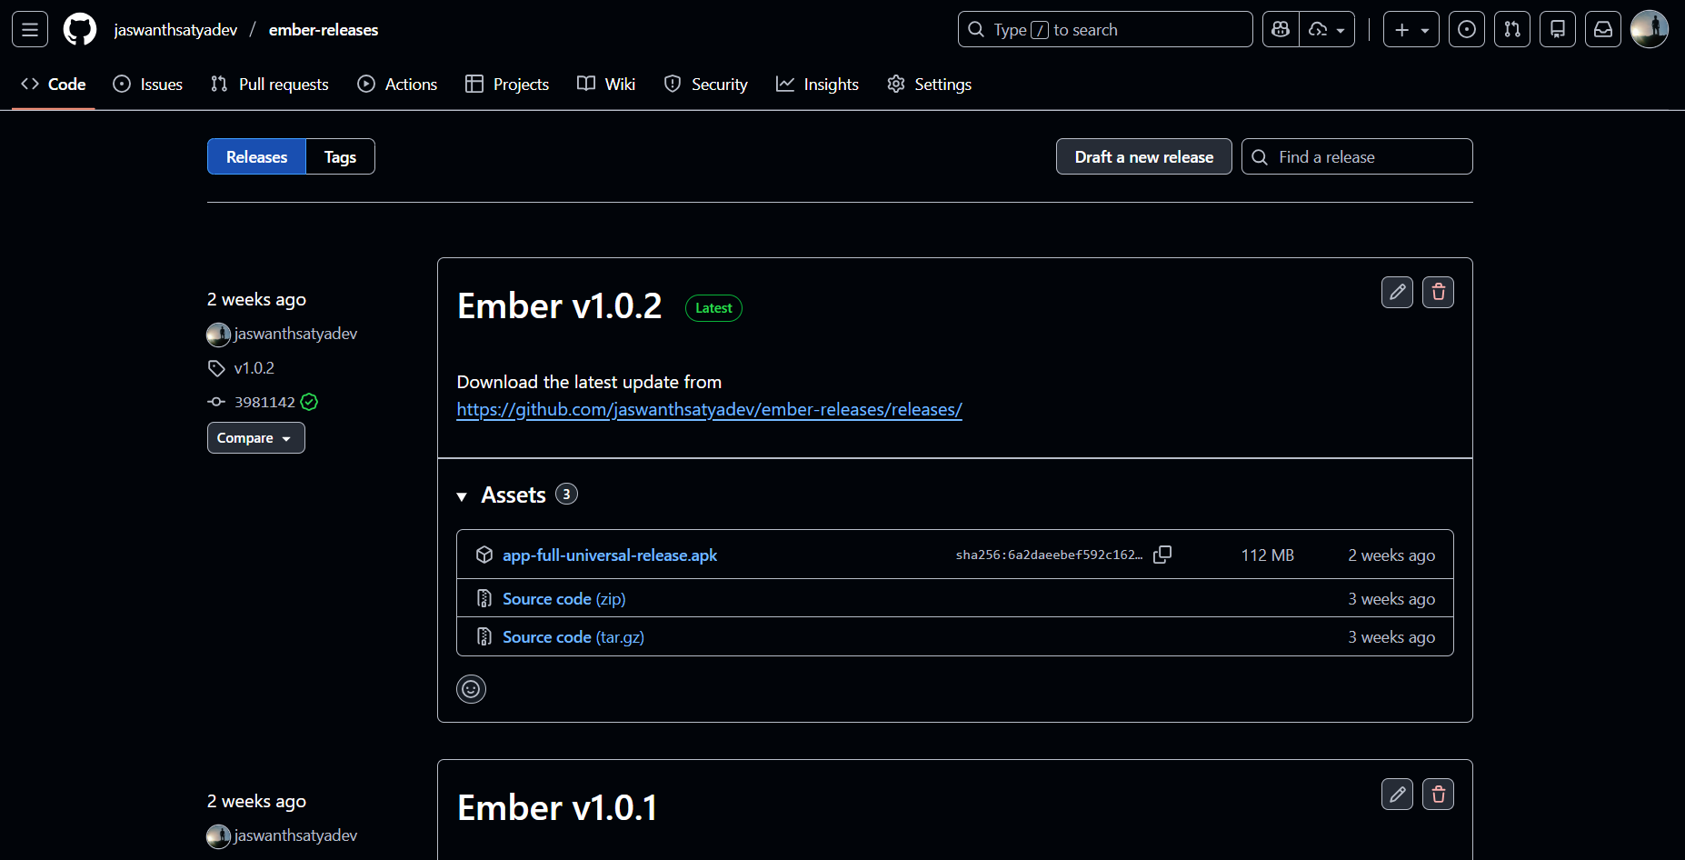This screenshot has width=1685, height=860.
Task: Delete the Ember v1.0.1 release
Action: [x=1438, y=794]
